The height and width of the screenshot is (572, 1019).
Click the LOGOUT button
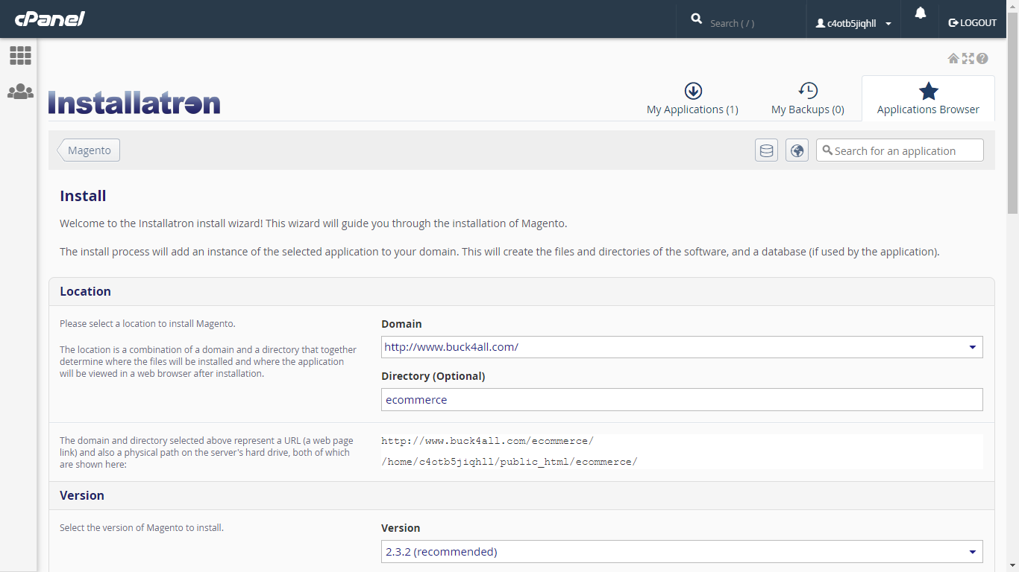pos(972,23)
